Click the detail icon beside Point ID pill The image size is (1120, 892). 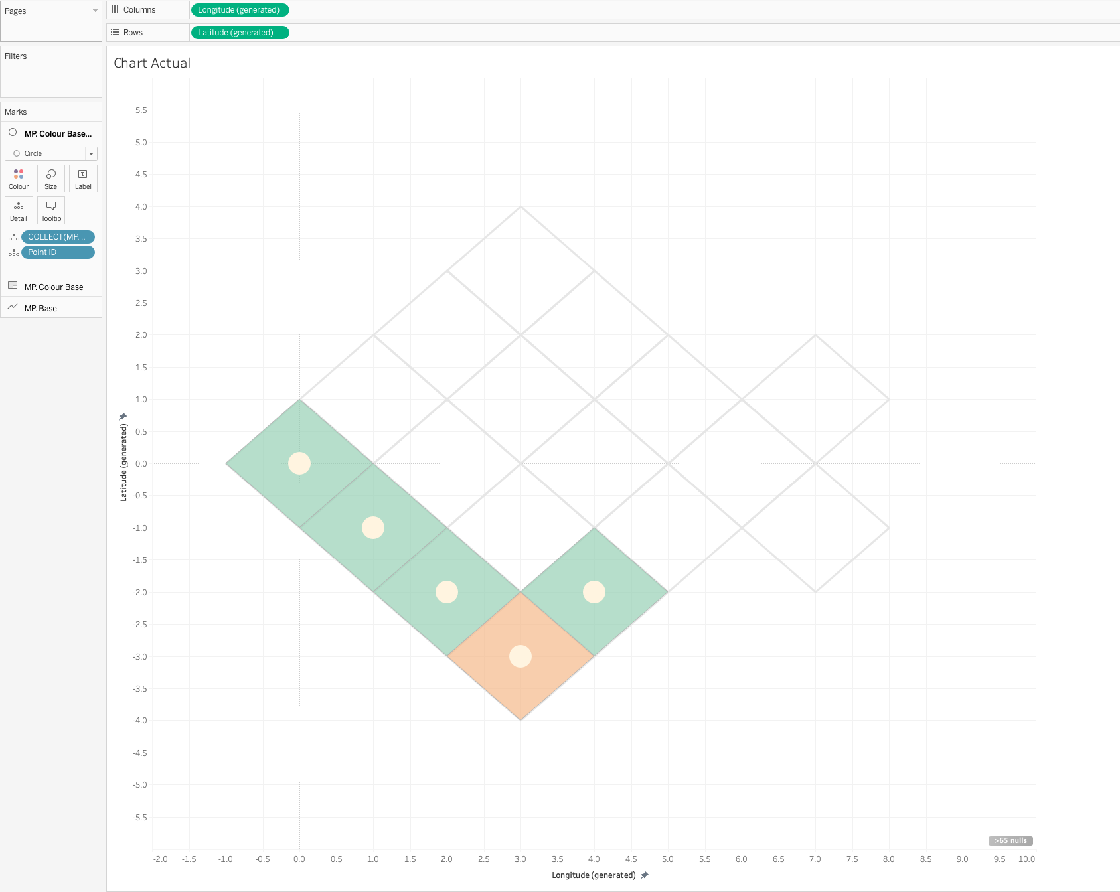point(13,252)
